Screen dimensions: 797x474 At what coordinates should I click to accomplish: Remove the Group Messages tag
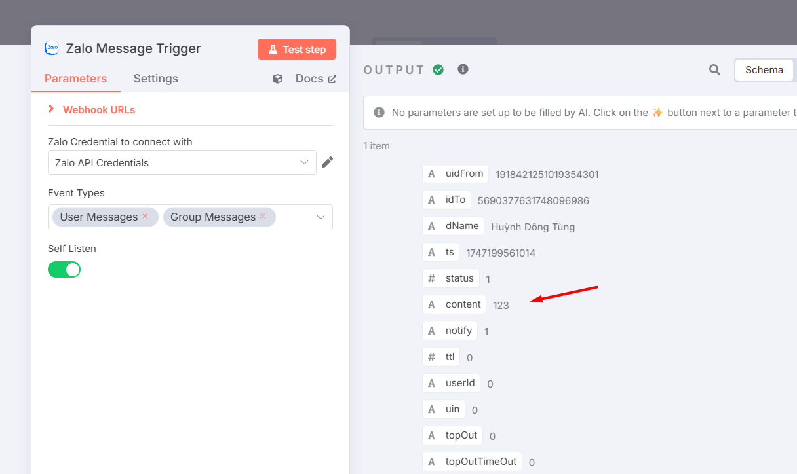pos(262,216)
